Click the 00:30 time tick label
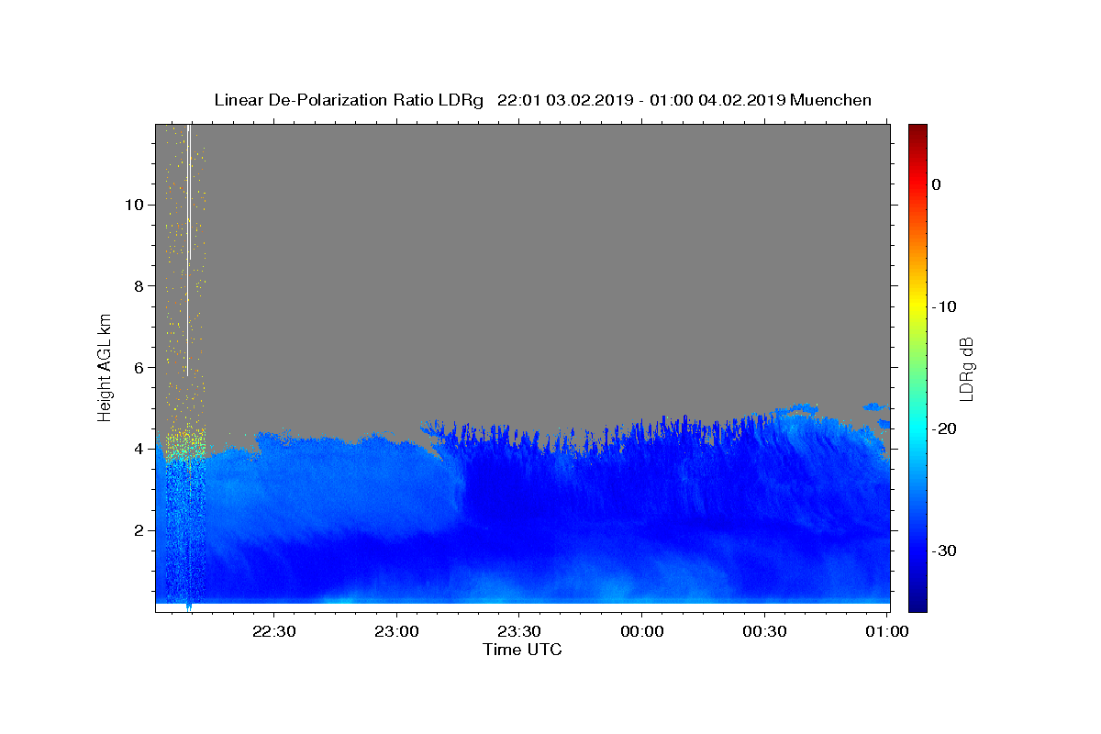This screenshot has height=734, width=1101. pyautogui.click(x=764, y=631)
